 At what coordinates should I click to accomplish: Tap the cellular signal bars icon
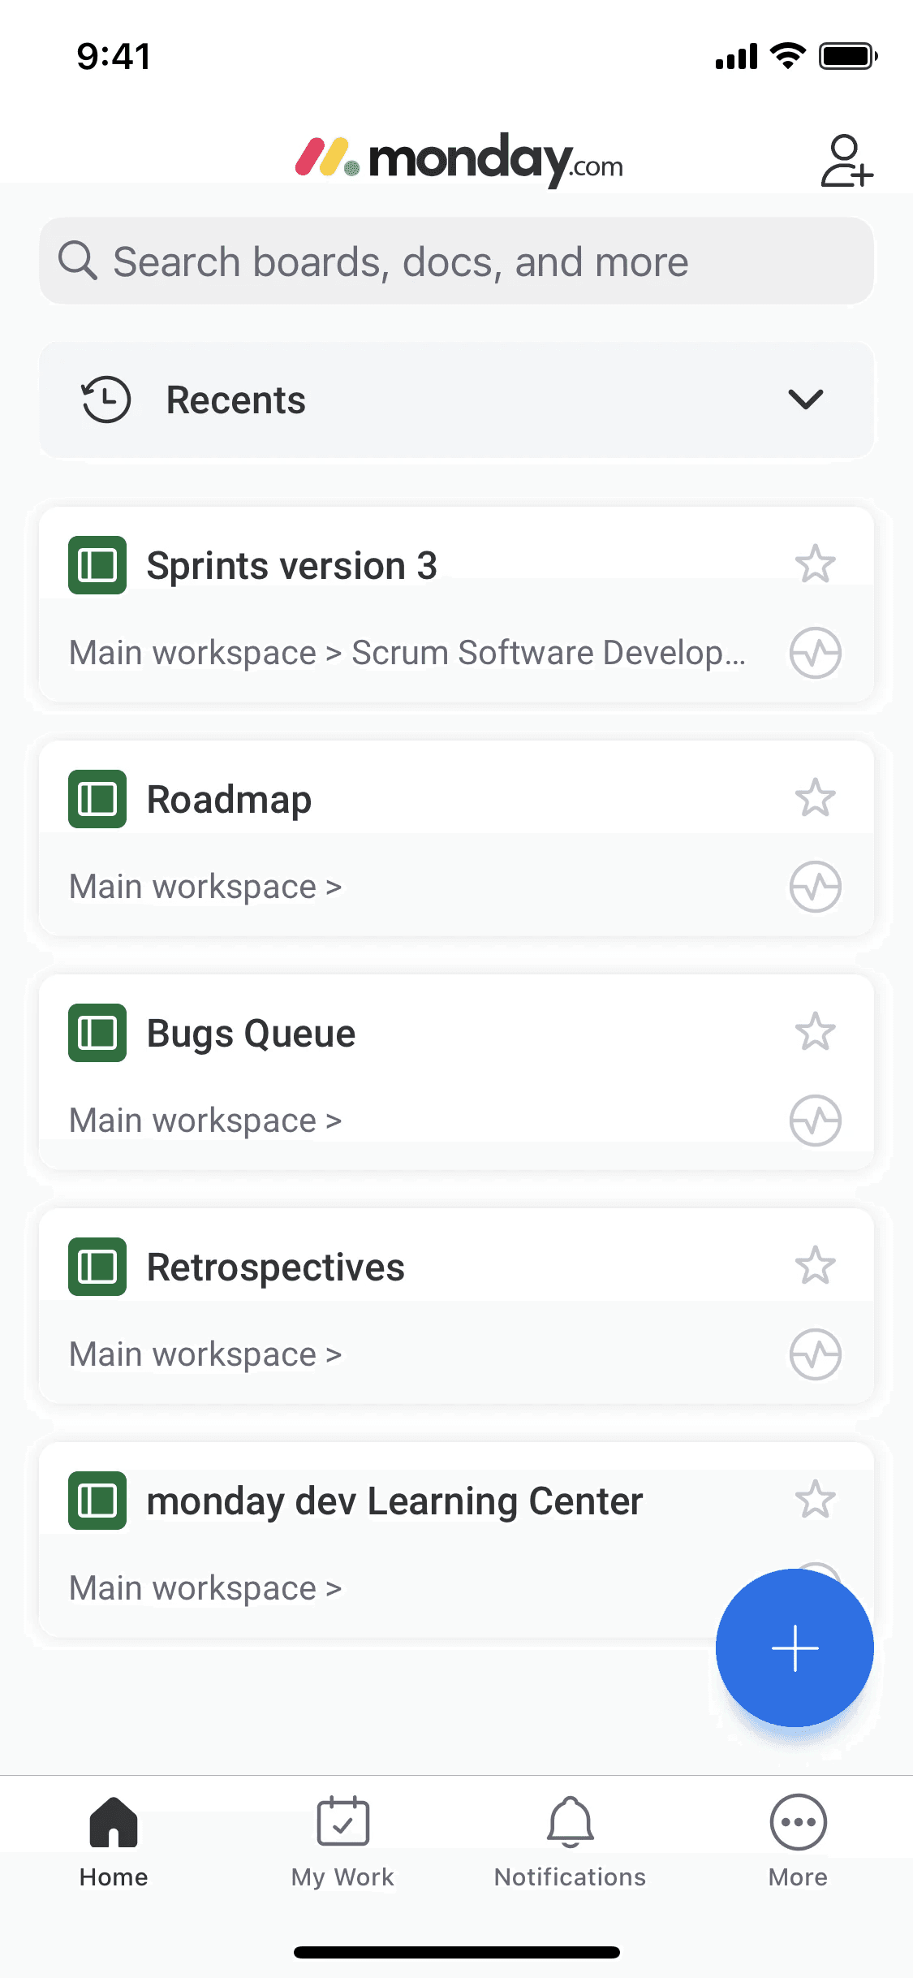[x=736, y=57]
